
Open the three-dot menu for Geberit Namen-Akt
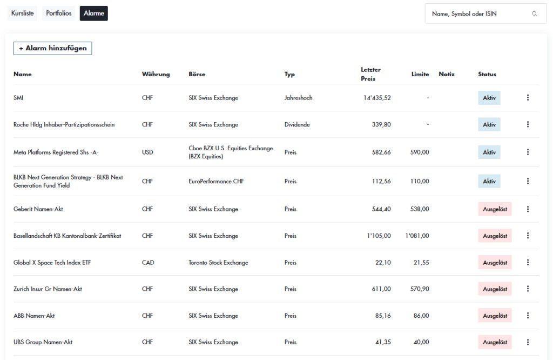click(528, 209)
